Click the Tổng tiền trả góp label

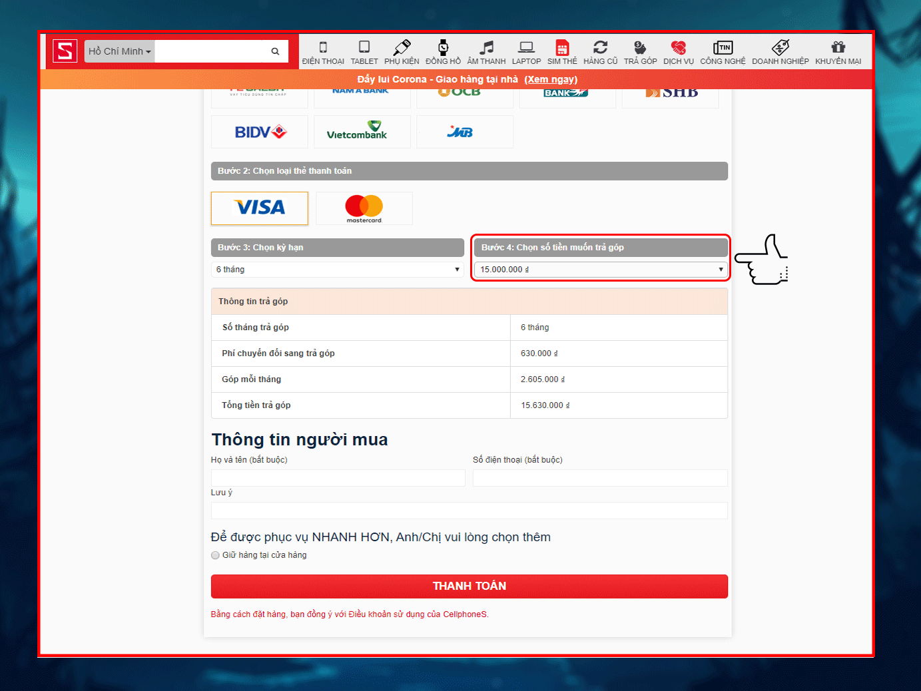pos(256,405)
